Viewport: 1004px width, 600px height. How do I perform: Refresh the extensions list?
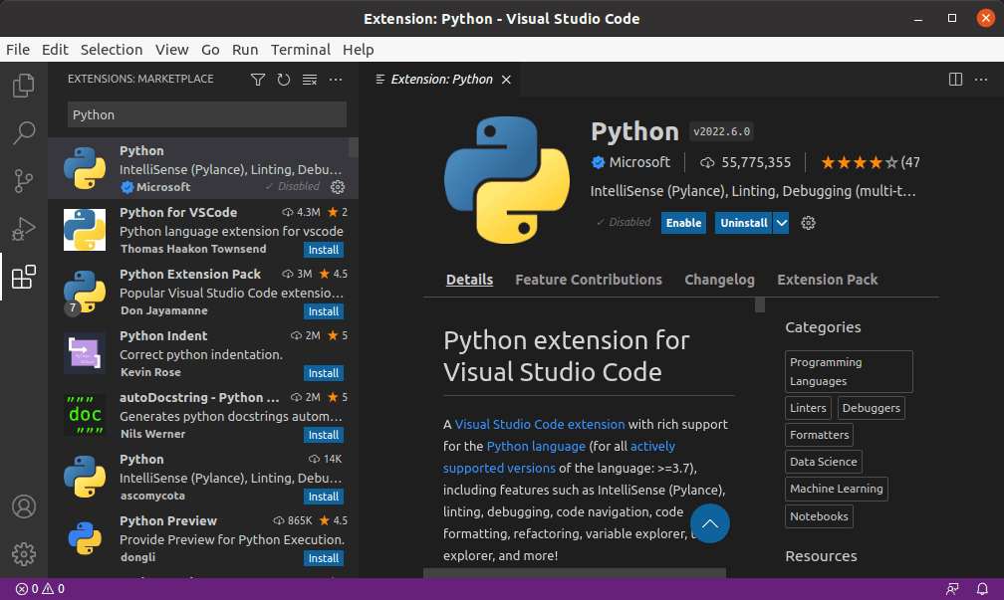[x=284, y=80]
